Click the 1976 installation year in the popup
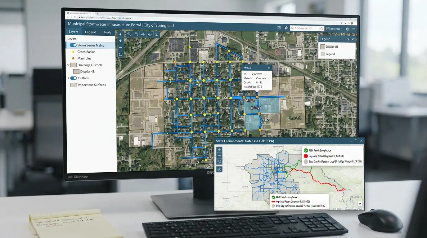 pyautogui.click(x=259, y=87)
